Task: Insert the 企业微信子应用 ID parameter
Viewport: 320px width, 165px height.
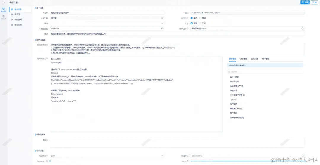Action: pyautogui.click(x=237, y=95)
